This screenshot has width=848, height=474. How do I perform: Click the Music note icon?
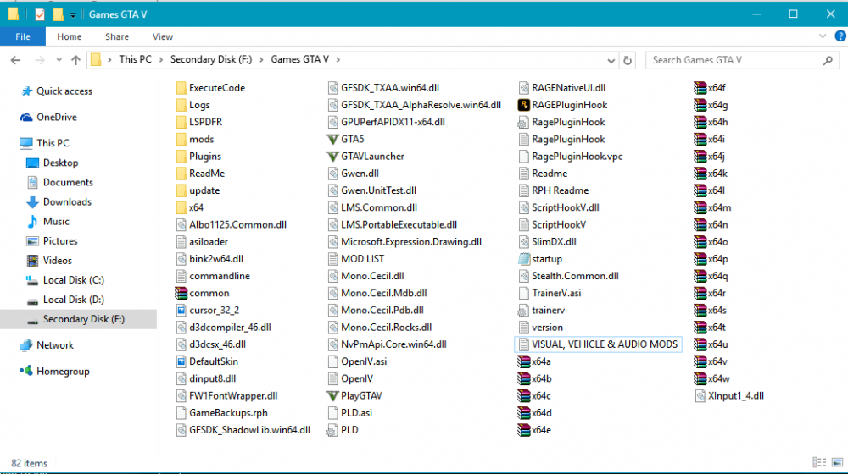[32, 222]
